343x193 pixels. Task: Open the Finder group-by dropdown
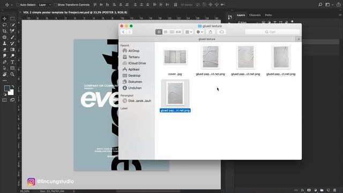(x=189, y=32)
